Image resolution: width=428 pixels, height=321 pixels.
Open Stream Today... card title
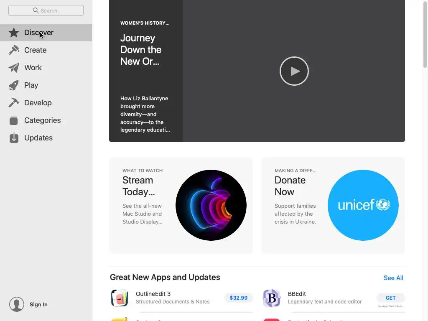(139, 186)
